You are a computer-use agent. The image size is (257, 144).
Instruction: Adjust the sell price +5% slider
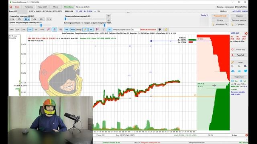[x=65, y=19]
